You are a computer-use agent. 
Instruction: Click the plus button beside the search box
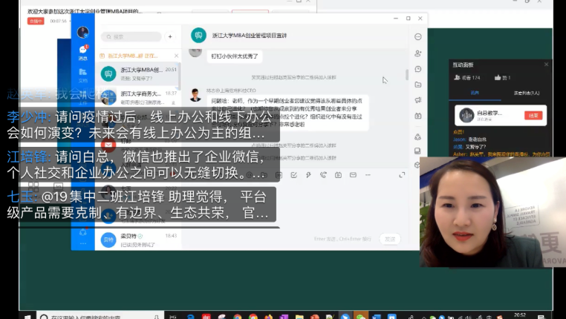(x=170, y=36)
